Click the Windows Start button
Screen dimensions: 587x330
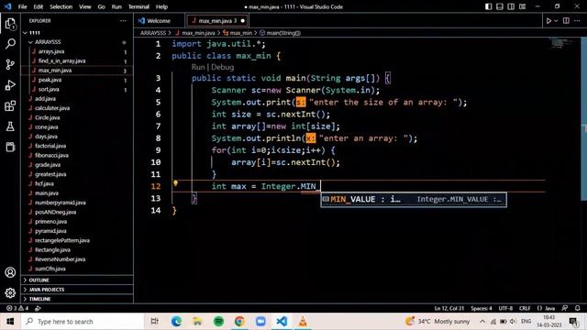coord(10,322)
